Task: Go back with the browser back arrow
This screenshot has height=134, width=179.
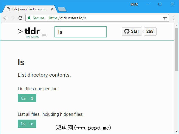Action: click(5, 18)
